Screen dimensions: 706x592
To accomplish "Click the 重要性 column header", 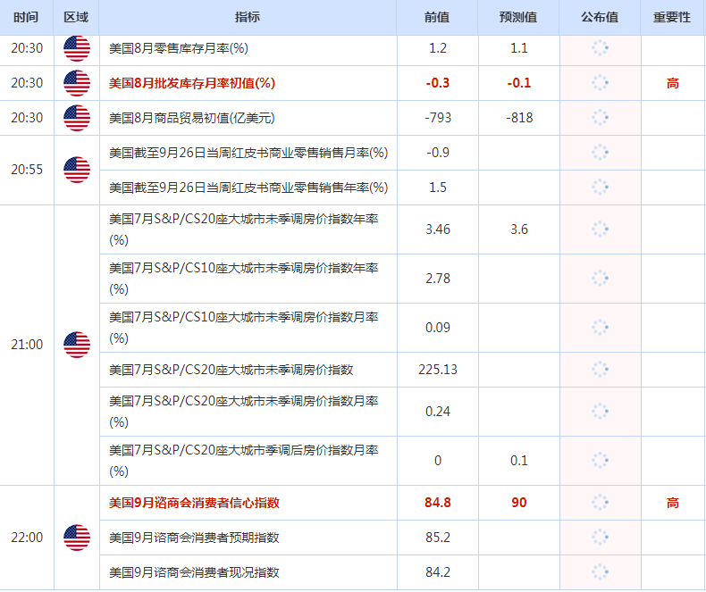I will tap(672, 17).
